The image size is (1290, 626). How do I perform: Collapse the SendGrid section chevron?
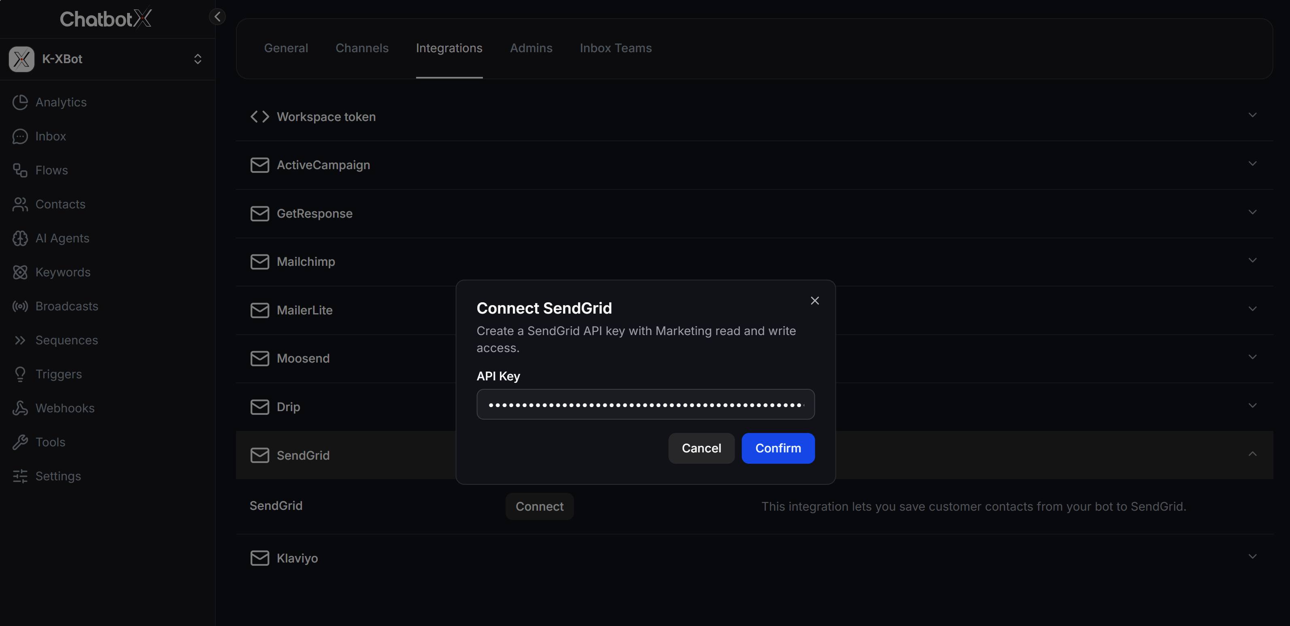(x=1252, y=454)
